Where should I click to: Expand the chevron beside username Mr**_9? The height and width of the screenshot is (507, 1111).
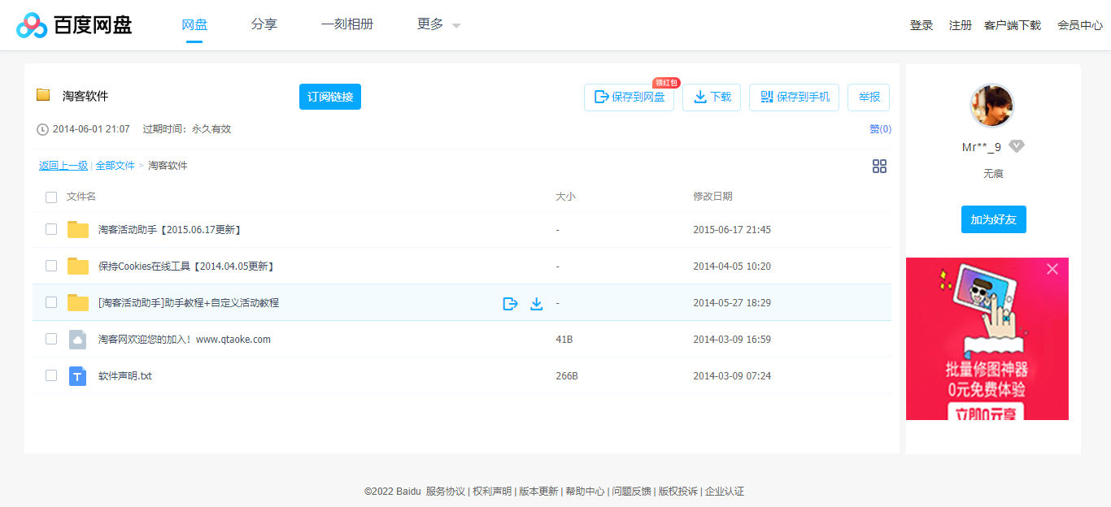pos(1016,146)
